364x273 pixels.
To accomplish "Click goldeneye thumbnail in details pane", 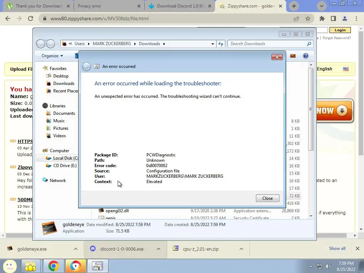I will [x=49, y=228].
